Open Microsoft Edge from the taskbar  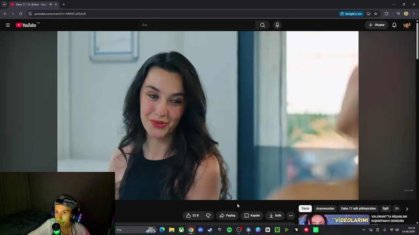(162, 230)
